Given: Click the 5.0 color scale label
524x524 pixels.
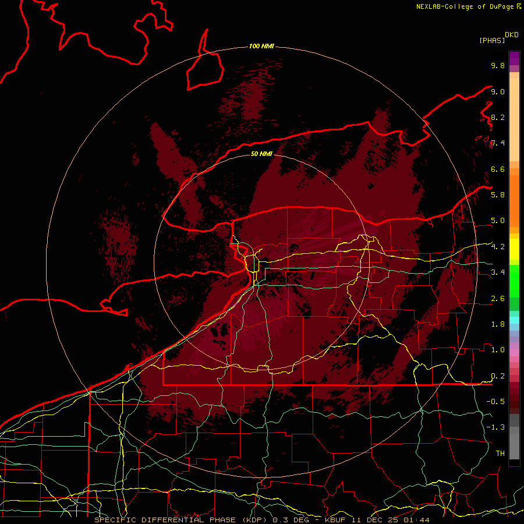Looking at the screenshot, I should 498,221.
